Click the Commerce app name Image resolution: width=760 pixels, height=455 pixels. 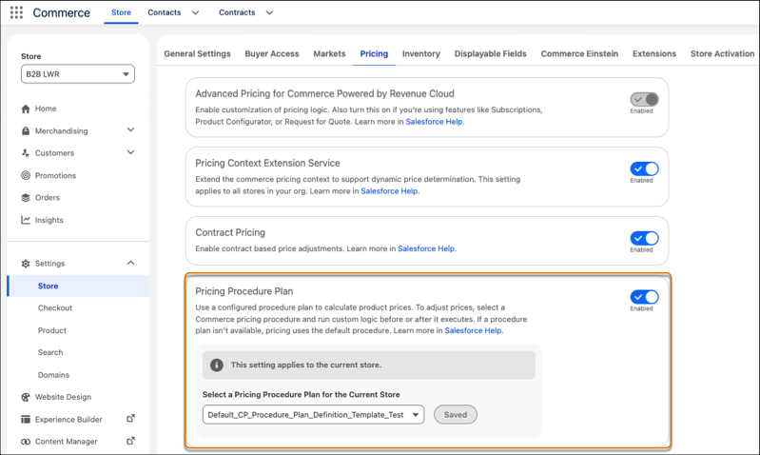(x=62, y=13)
